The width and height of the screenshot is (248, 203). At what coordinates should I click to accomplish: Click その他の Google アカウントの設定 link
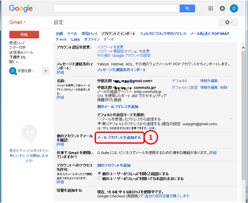point(124,55)
